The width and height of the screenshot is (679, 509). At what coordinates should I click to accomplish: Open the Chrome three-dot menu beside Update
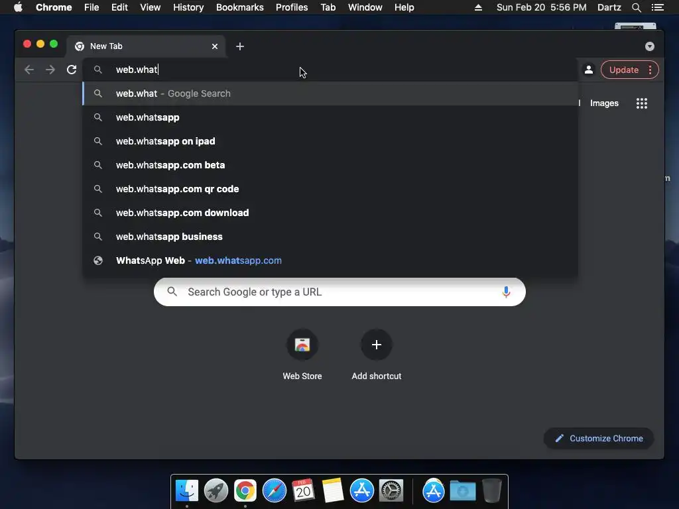[650, 70]
